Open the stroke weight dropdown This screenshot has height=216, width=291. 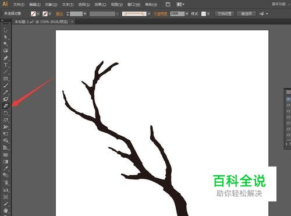[85, 14]
